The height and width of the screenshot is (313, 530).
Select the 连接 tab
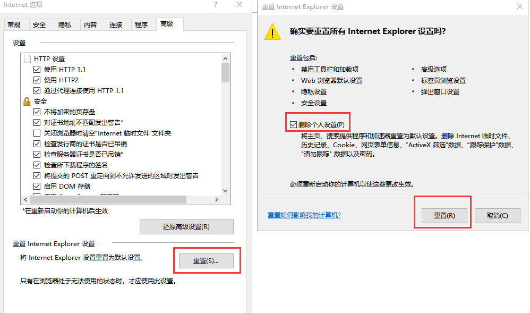pyautogui.click(x=116, y=25)
